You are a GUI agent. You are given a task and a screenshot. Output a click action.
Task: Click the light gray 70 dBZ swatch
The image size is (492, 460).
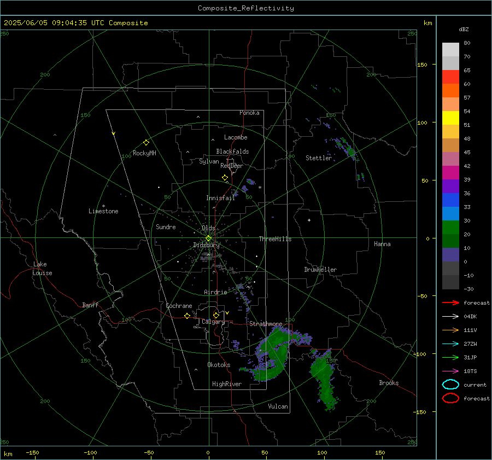click(450, 50)
